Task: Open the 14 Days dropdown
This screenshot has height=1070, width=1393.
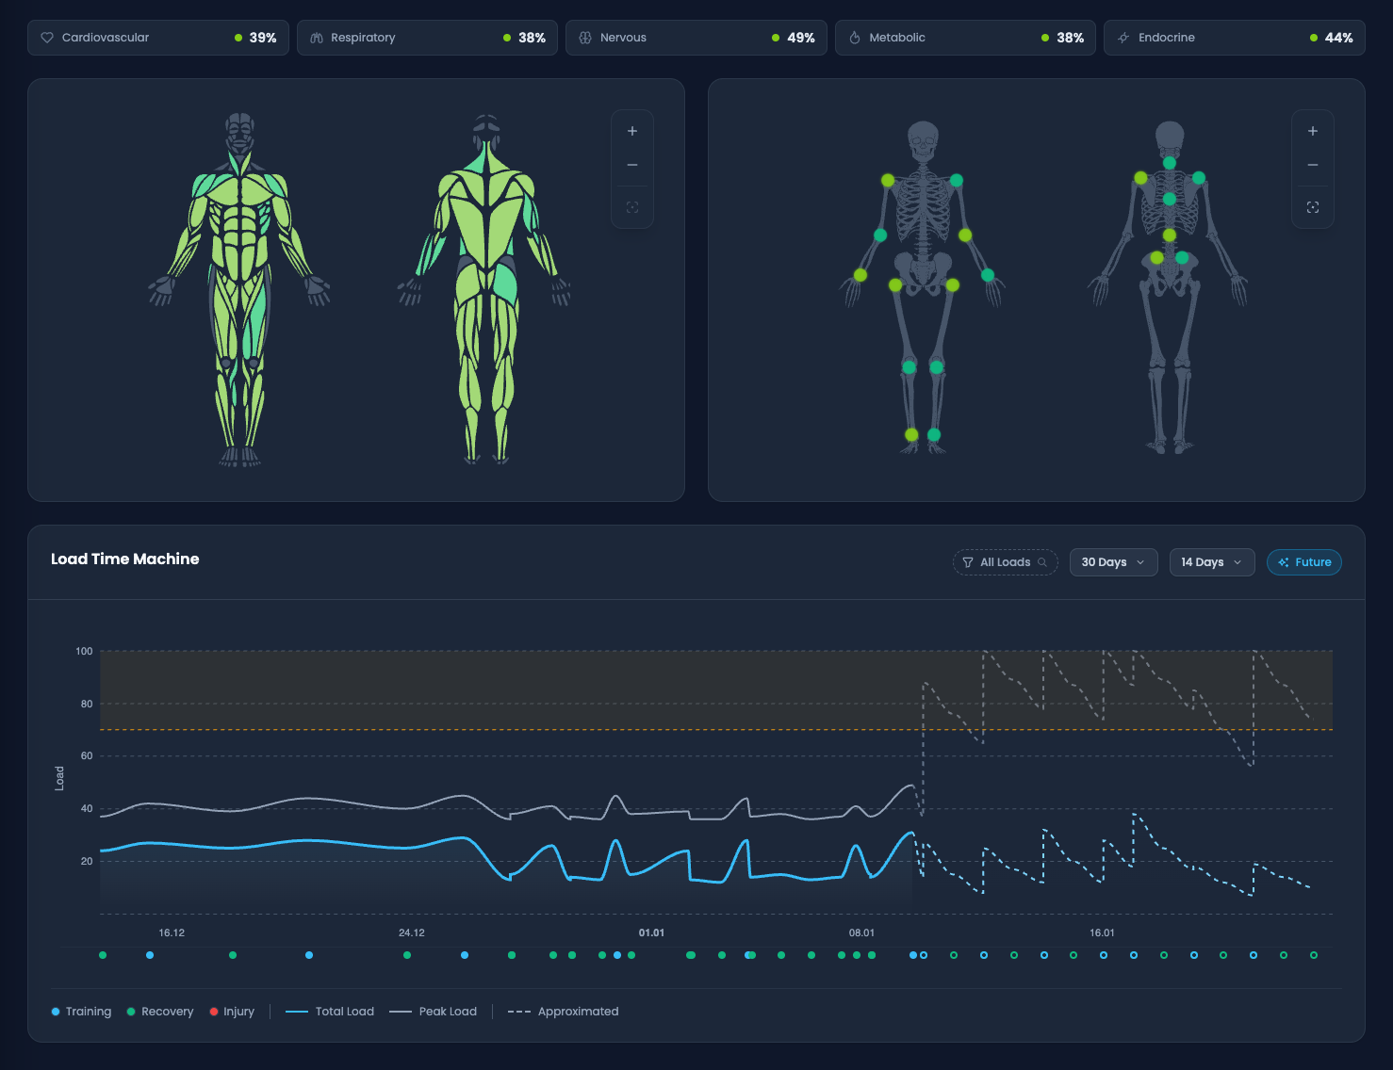Action: pyautogui.click(x=1211, y=561)
